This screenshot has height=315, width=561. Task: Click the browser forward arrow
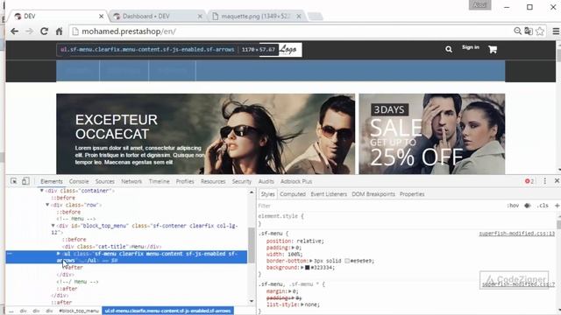coord(29,31)
